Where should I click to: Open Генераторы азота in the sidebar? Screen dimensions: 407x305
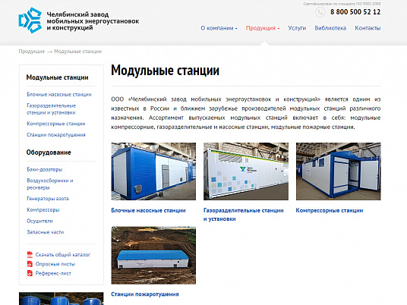click(48, 199)
